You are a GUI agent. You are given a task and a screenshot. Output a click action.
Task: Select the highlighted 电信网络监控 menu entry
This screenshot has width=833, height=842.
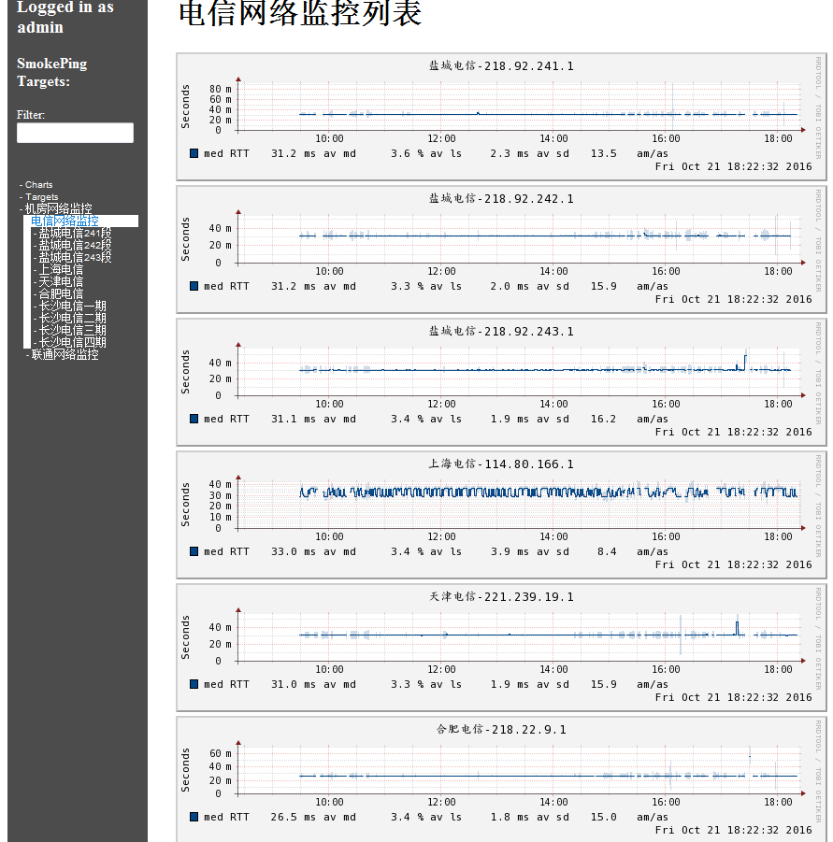tap(65, 221)
